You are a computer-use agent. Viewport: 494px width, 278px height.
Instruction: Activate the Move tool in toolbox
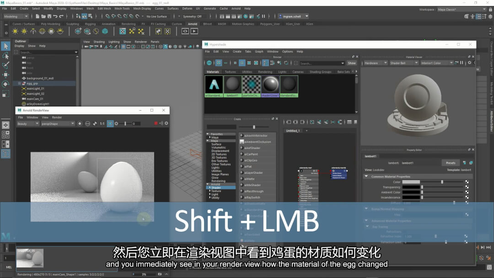click(5, 75)
